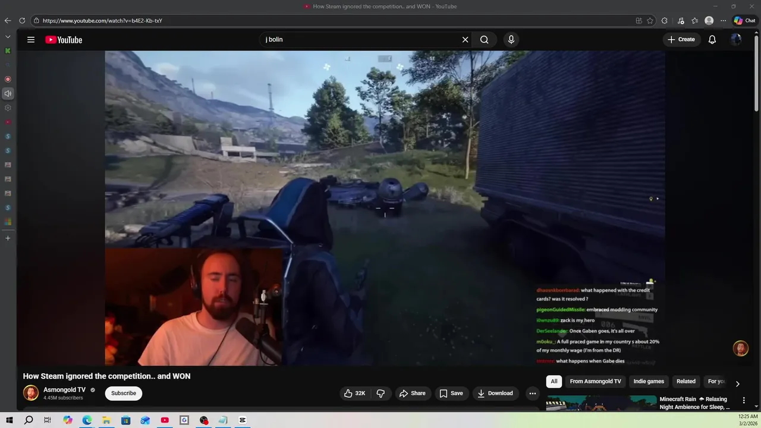Click the browser address bar URL

(x=102, y=21)
